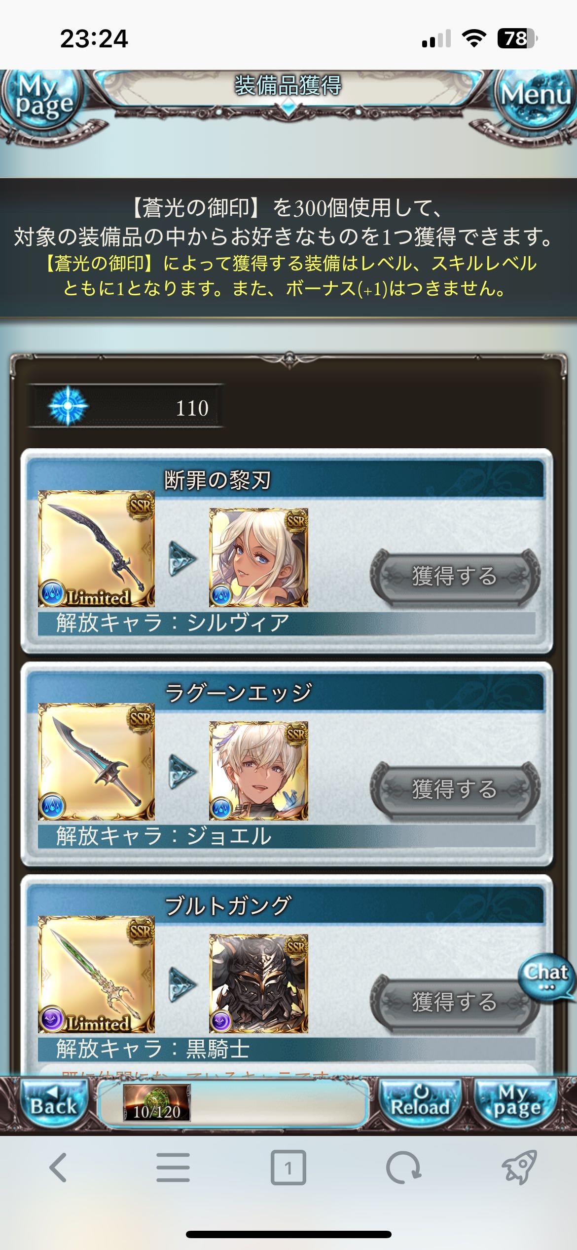
Task: Select the ラグーンエッジ weapon thumbnail
Action: (97, 762)
